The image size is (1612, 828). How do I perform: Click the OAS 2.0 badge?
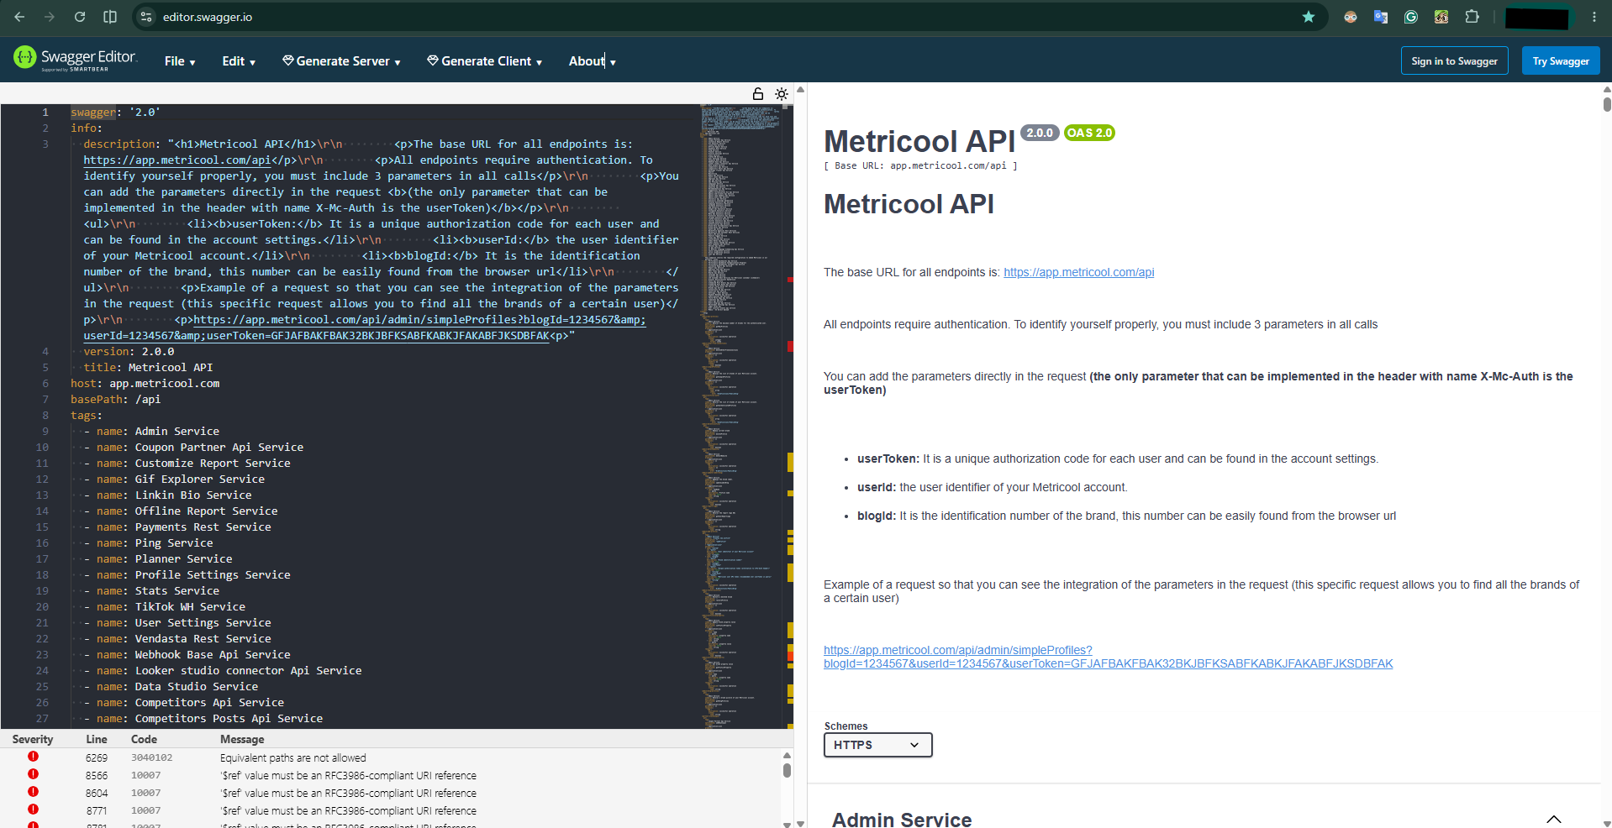pos(1089,133)
